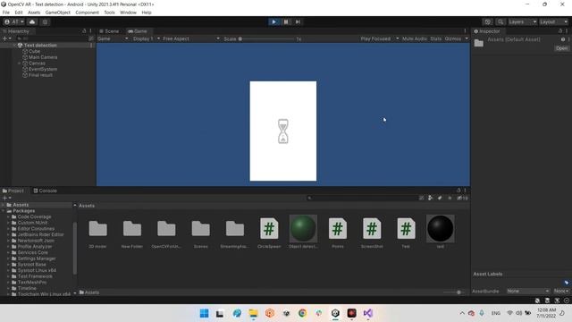Open Undo History icon in toolbar
This screenshot has height=322, width=572.
pos(487,21)
